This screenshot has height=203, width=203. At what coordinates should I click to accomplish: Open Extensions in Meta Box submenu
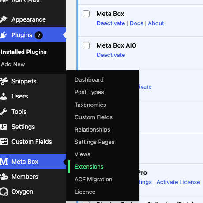[89, 167]
